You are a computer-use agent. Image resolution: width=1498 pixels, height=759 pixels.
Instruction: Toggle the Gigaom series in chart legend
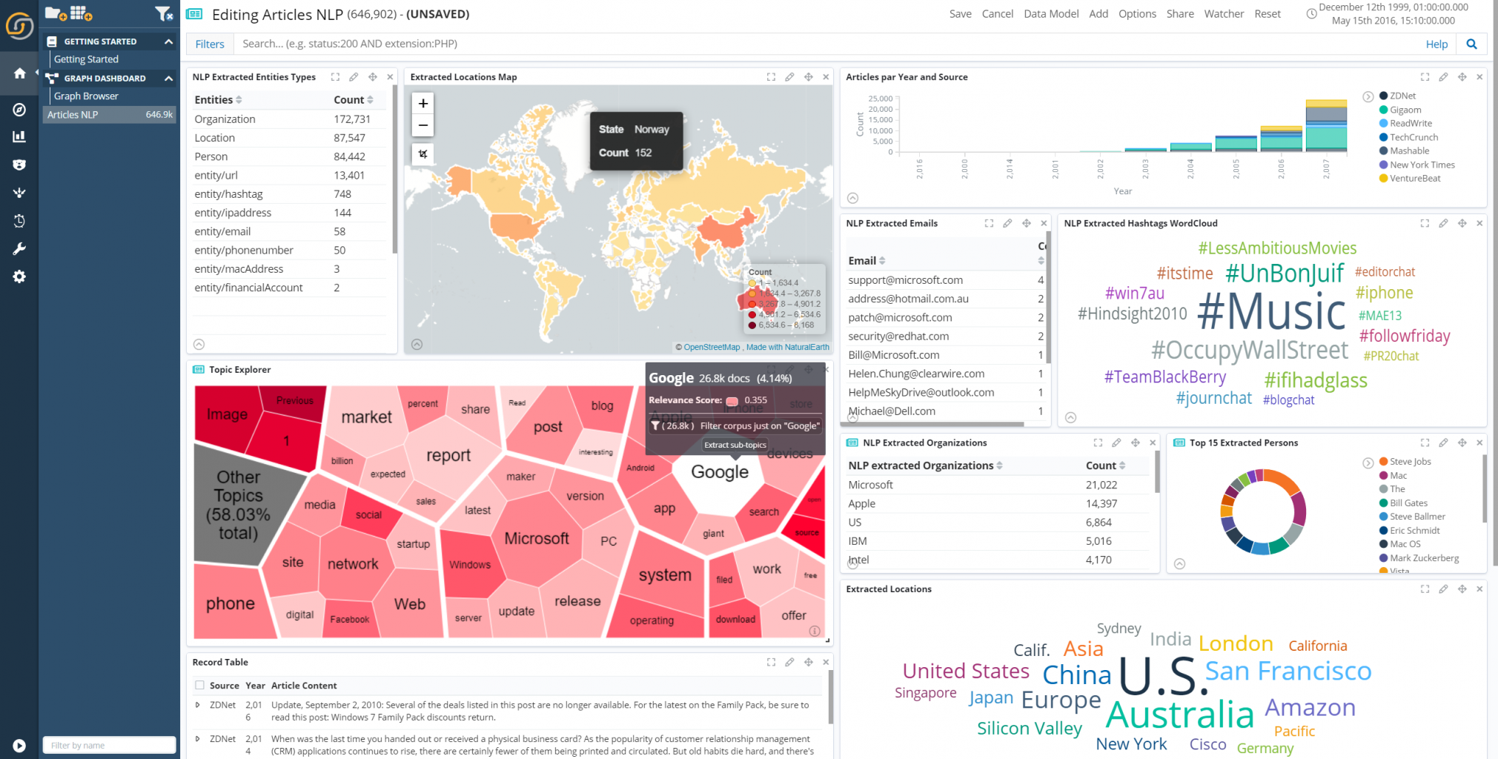pyautogui.click(x=1405, y=110)
